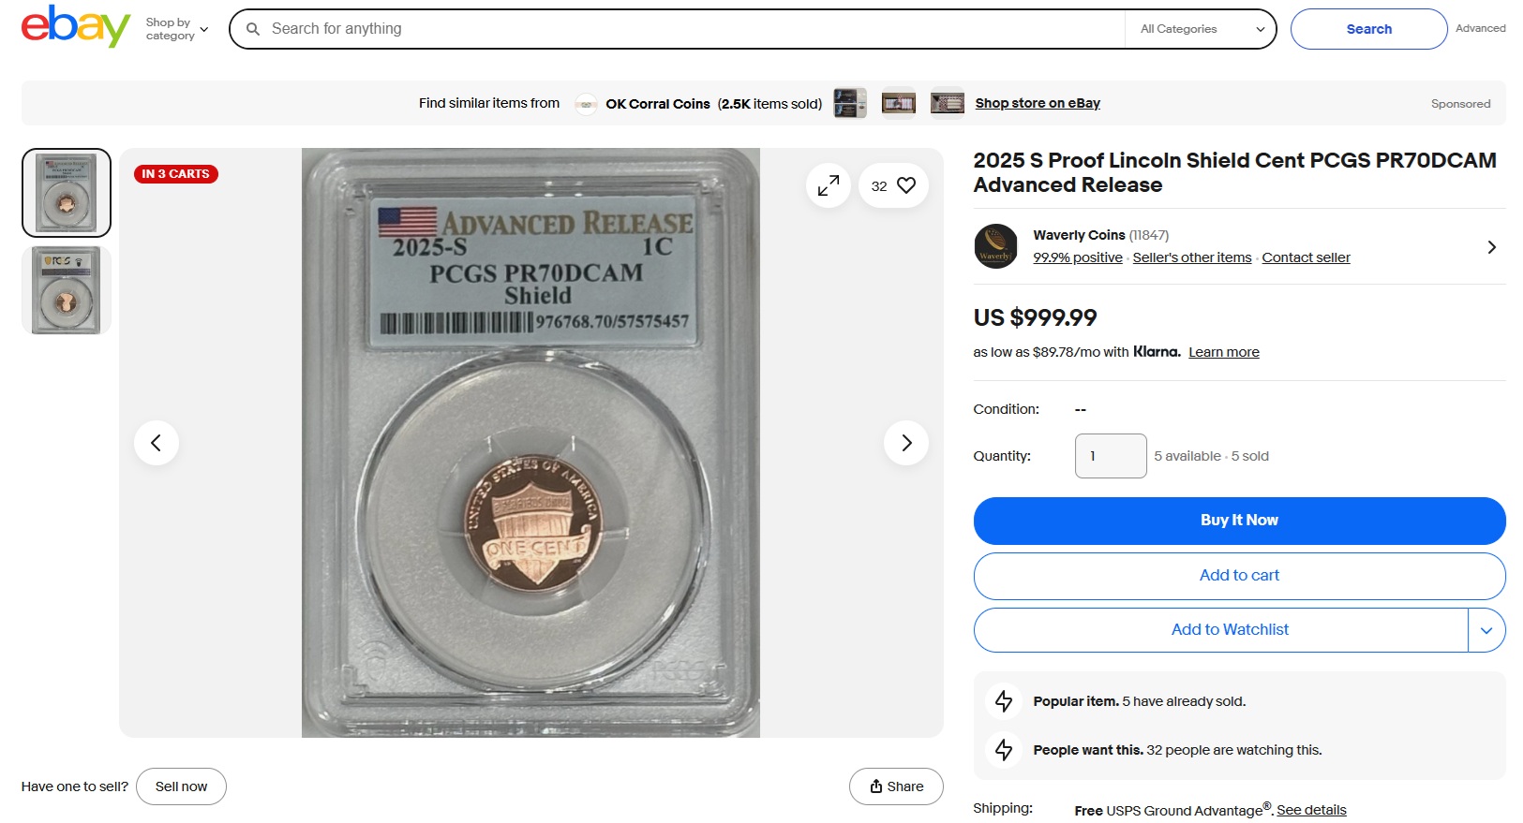Click Add to cart button
The height and width of the screenshot is (823, 1523).
[x=1239, y=576]
